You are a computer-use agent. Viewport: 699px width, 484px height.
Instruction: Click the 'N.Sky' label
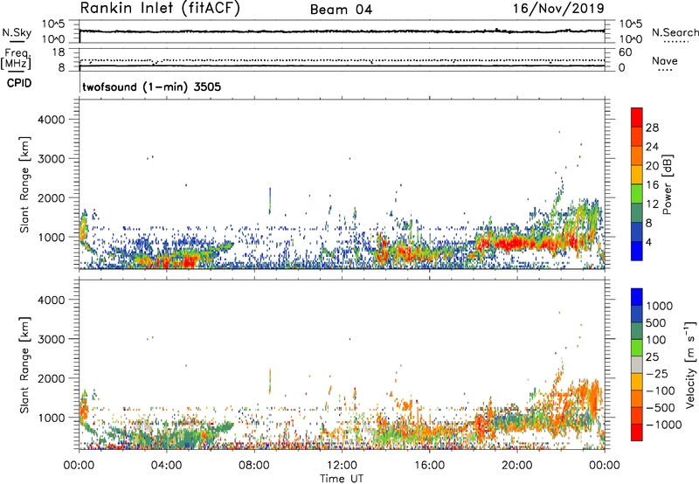point(17,32)
